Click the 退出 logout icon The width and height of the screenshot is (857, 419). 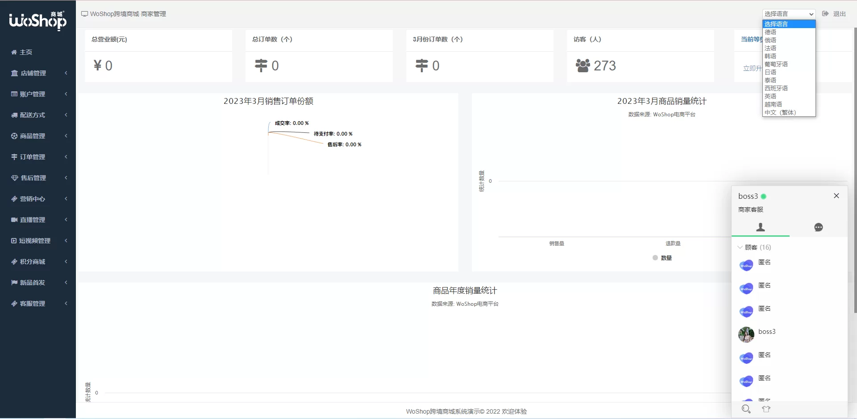point(825,14)
